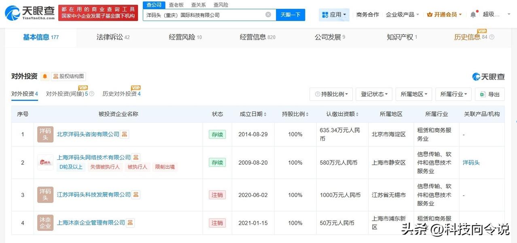
Task: Open equity structure icon for 上海洋码头网络技术有限公司
Action: point(136,157)
